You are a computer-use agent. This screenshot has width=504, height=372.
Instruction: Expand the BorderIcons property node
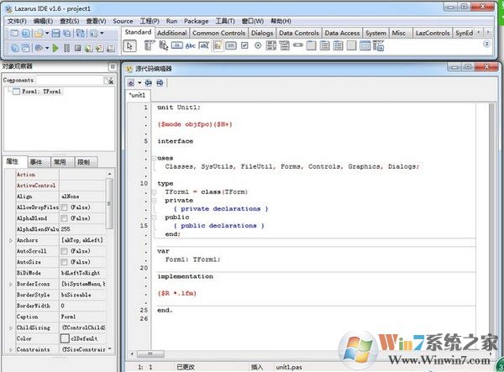[x=11, y=284]
